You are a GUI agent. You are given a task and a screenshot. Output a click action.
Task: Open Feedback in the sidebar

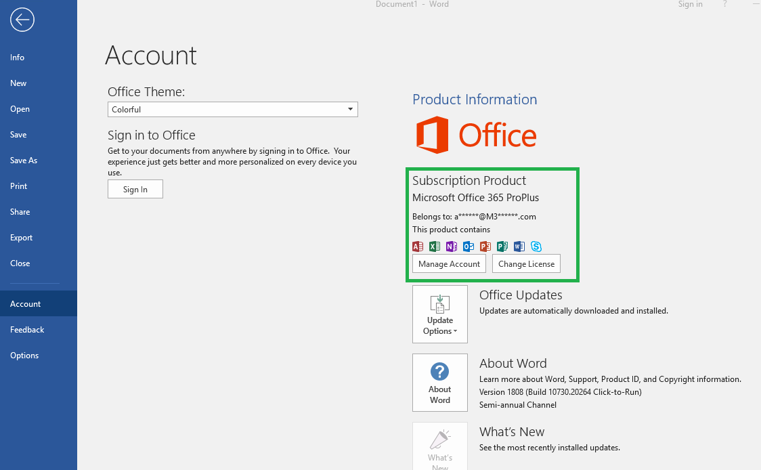point(39,330)
